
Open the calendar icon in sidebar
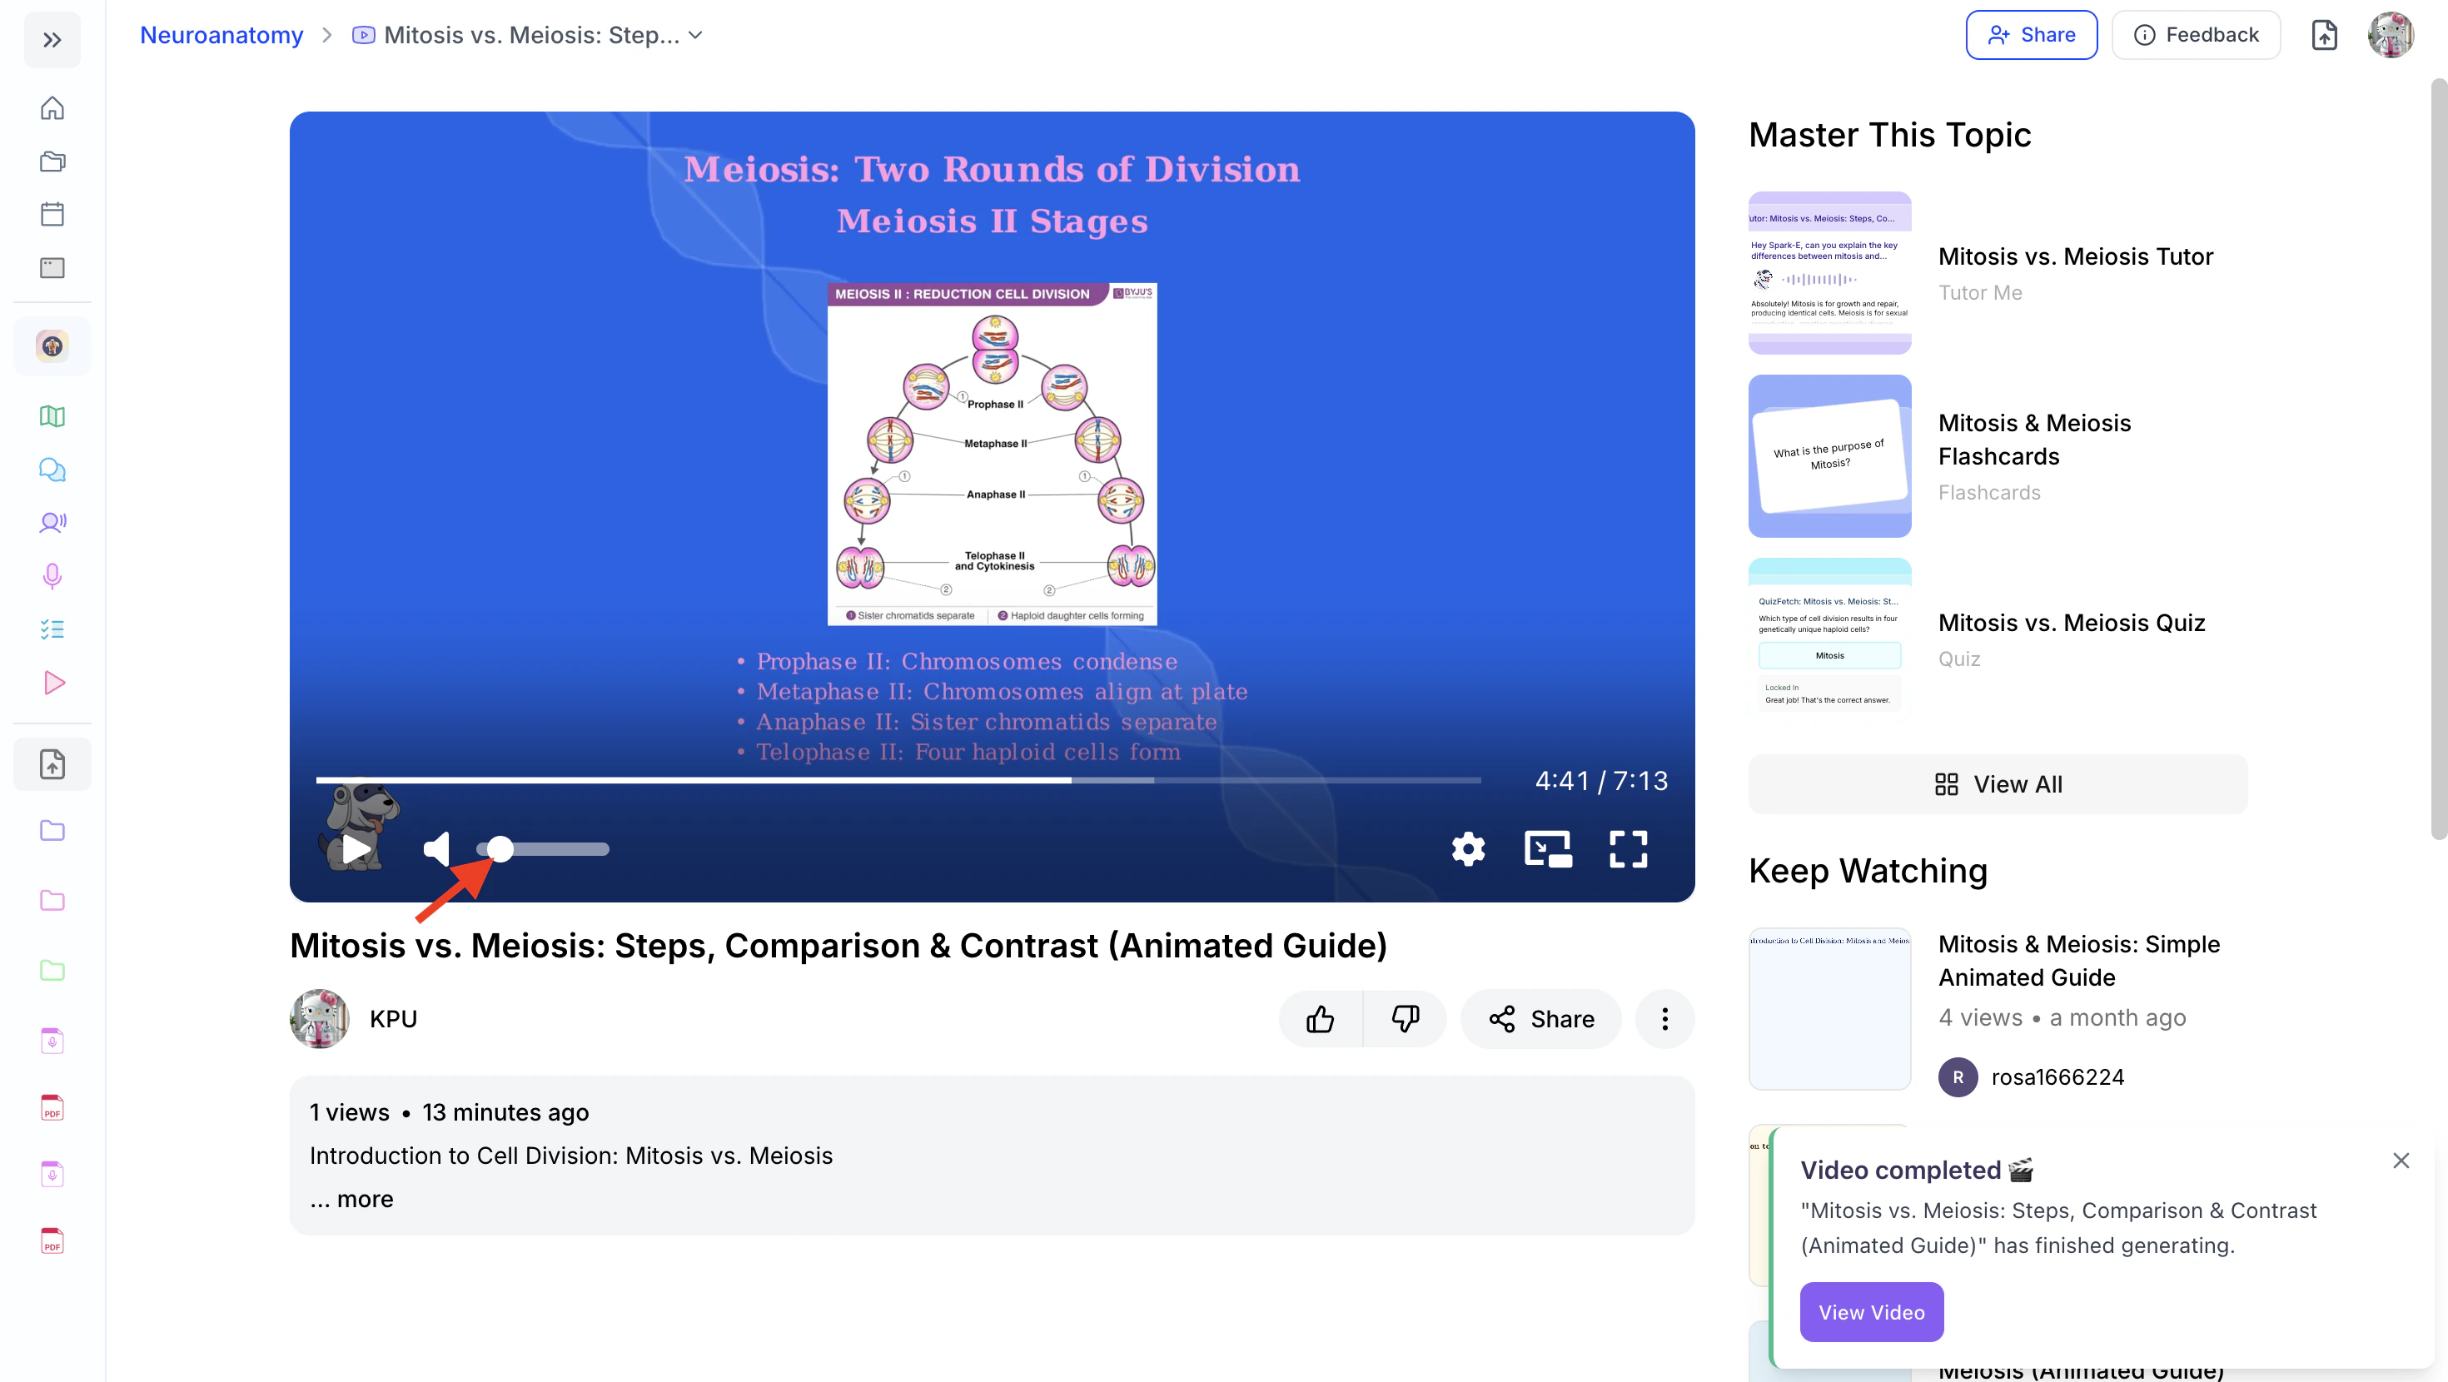click(x=52, y=214)
